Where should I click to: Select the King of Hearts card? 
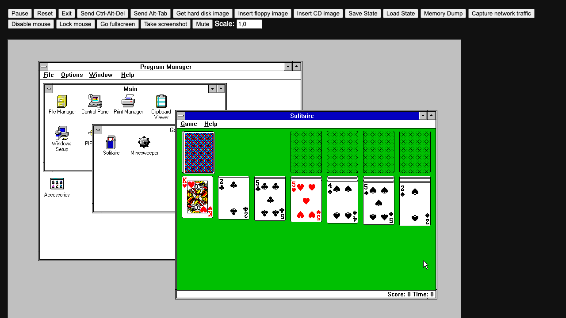click(x=198, y=197)
